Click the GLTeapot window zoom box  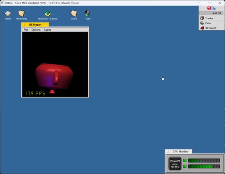[47, 25]
